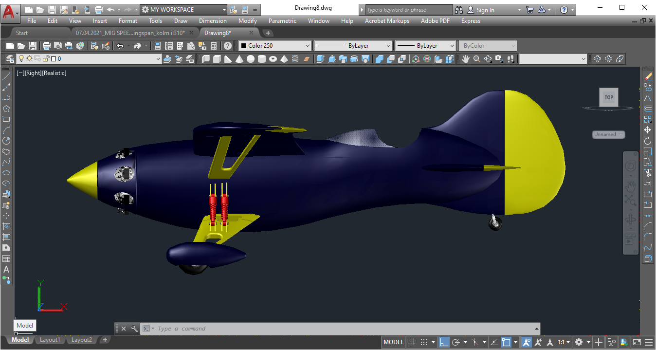The height and width of the screenshot is (350, 656).
Task: Click the solid Subtract icon
Action: [x=390, y=59]
